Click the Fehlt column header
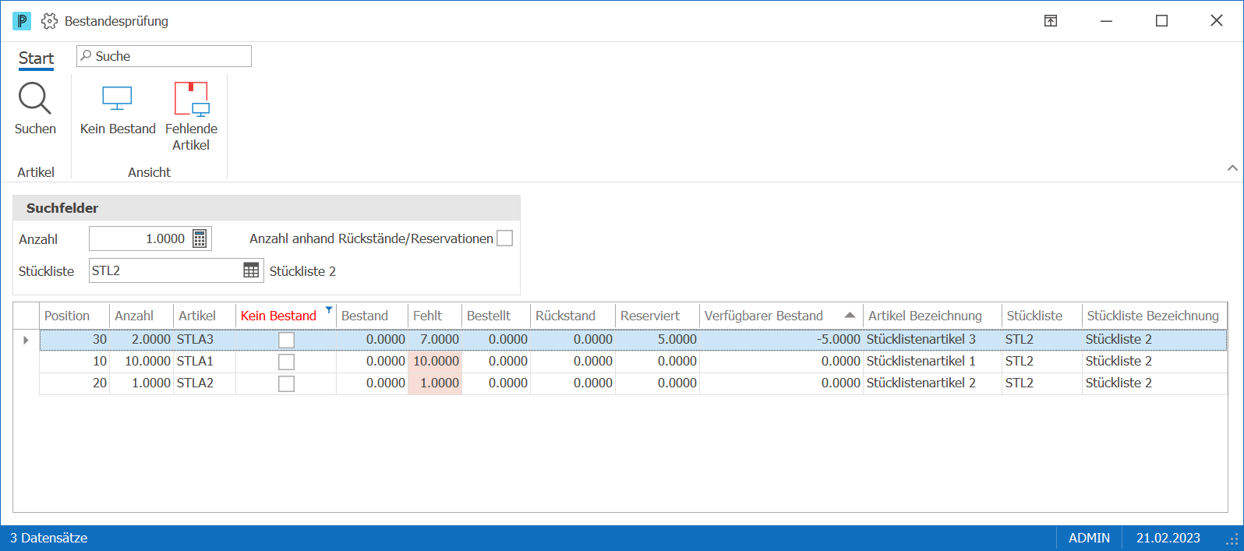Image resolution: width=1244 pixels, height=551 pixels. (x=435, y=316)
